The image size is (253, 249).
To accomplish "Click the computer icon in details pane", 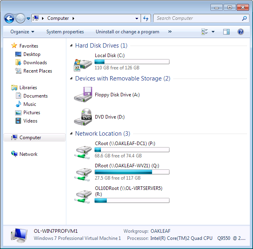I will tap(19, 236).
